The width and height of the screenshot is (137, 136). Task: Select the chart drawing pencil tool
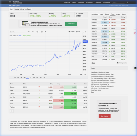tap(45, 32)
